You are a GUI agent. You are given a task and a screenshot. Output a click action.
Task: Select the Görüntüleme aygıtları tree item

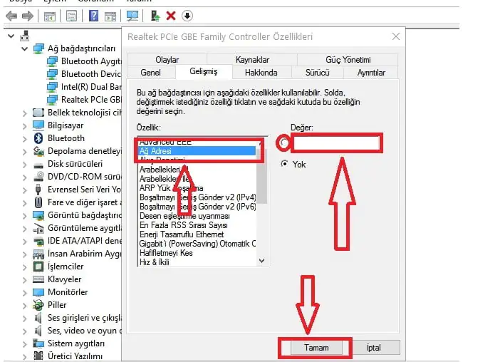click(84, 228)
